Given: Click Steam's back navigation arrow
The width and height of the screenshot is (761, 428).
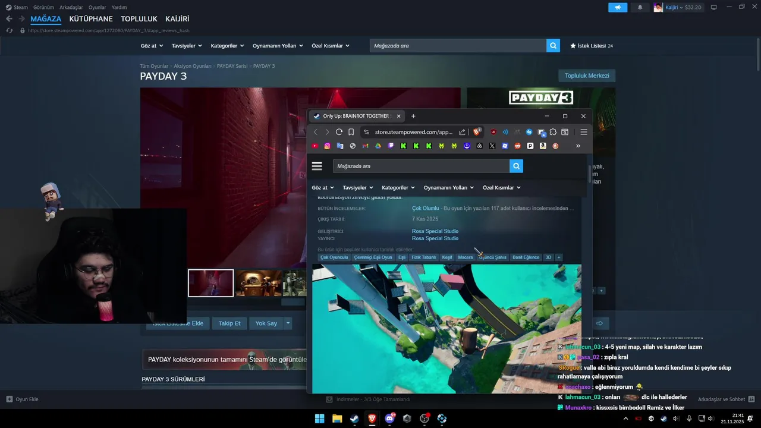Looking at the screenshot, I should click(x=9, y=19).
